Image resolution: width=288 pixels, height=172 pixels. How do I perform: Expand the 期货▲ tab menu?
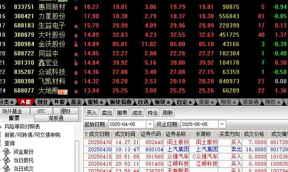click(x=228, y=102)
